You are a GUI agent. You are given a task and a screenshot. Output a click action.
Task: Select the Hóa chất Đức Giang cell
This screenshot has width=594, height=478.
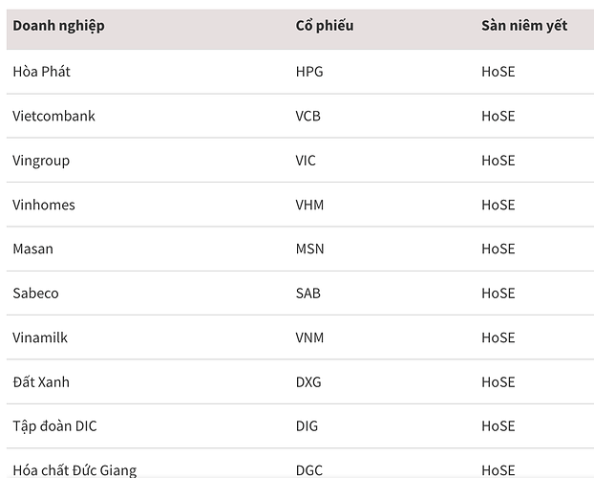coord(74,469)
